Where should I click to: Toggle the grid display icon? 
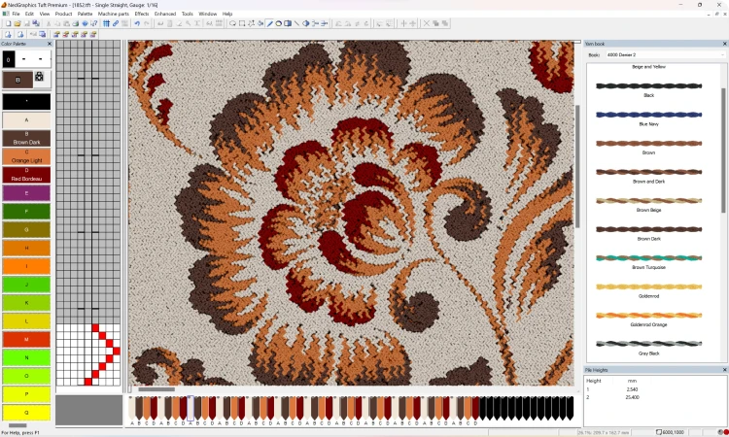coord(106,23)
